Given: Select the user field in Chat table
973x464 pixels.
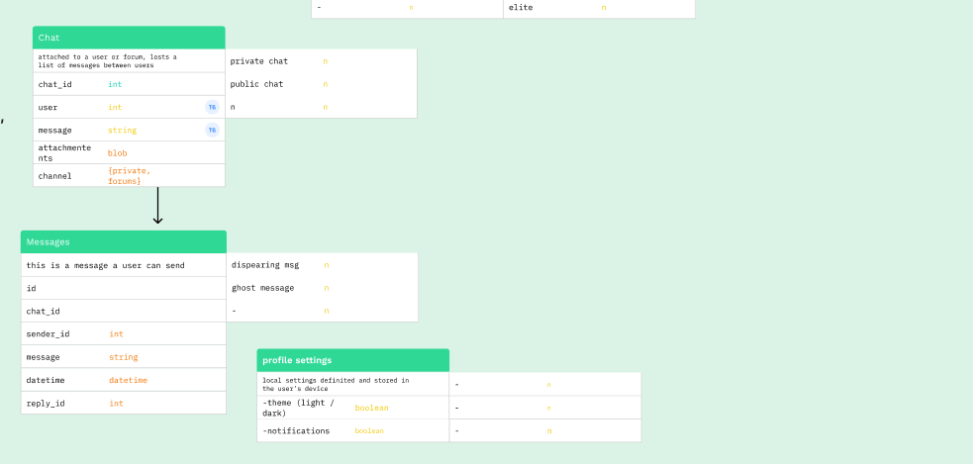Looking at the screenshot, I should coord(48,107).
